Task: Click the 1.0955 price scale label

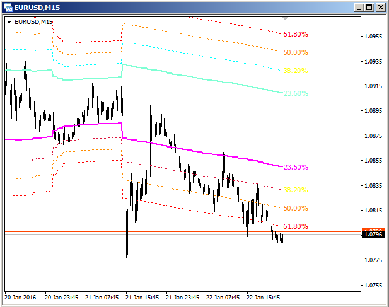Action: coord(373,37)
